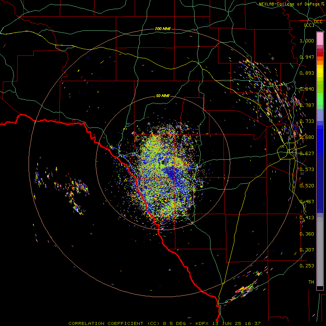Click the 0.893 scale value
Image resolution: width=326 pixels, height=326 pixels.
[307, 73]
